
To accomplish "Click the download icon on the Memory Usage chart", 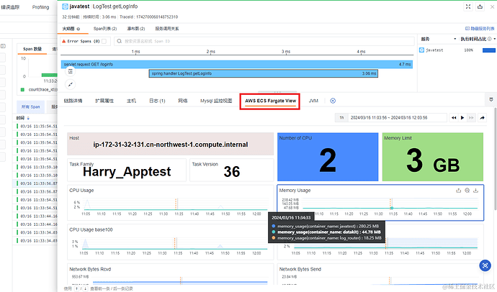I will coord(475,191).
